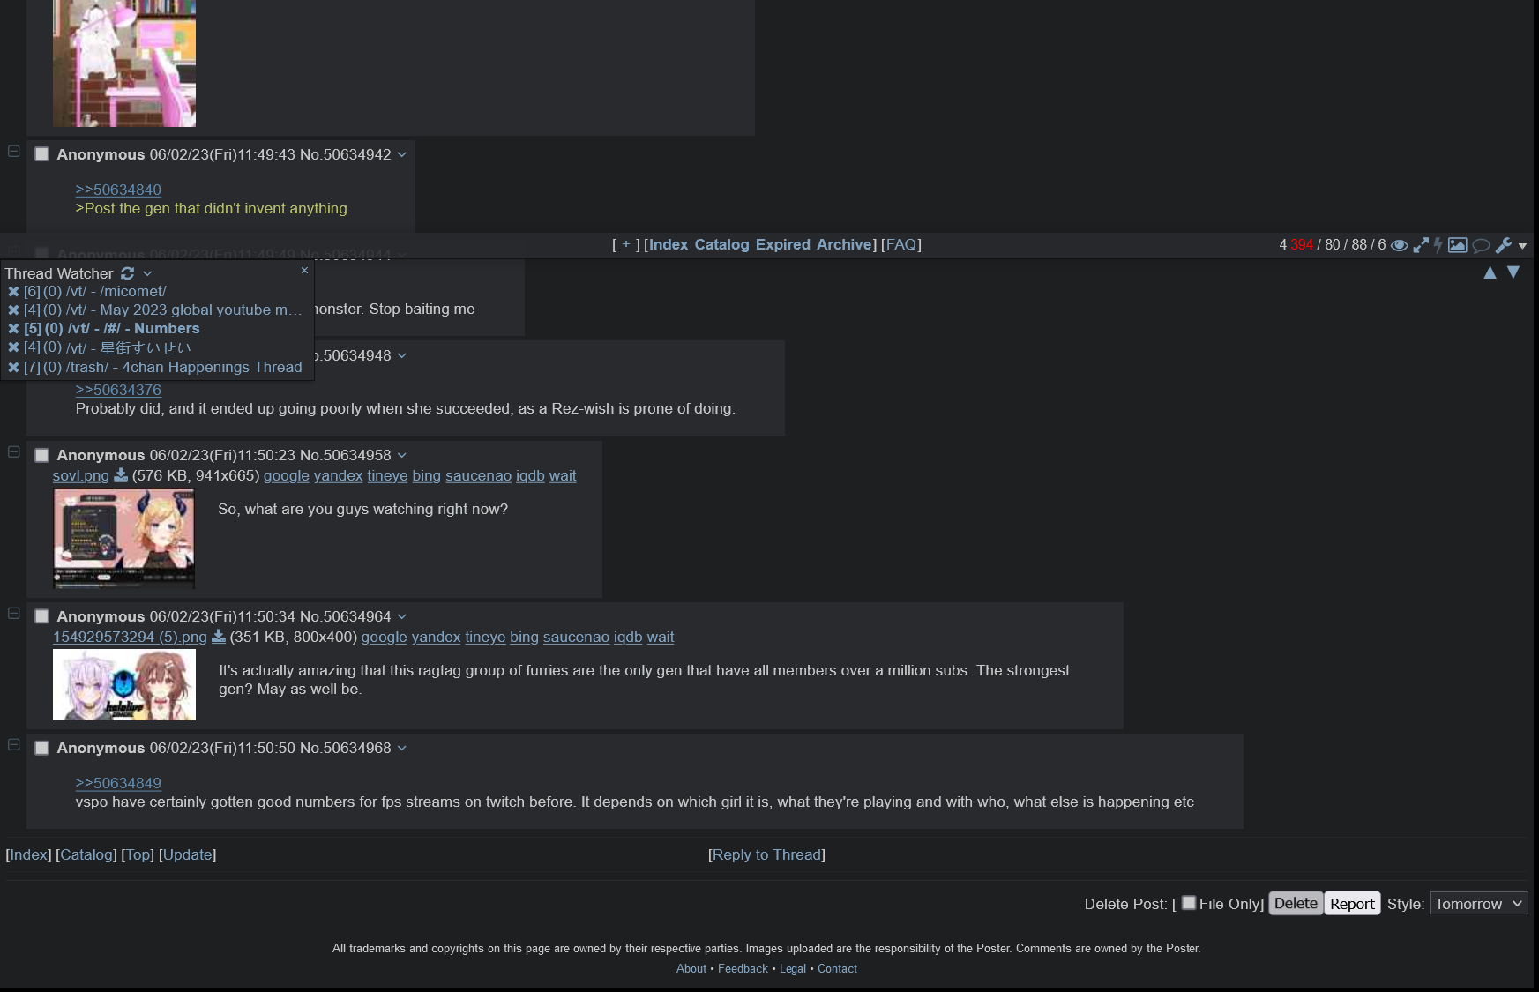This screenshot has width=1539, height=992.
Task: Open the wrench settings icon in header
Action: tap(1504, 245)
